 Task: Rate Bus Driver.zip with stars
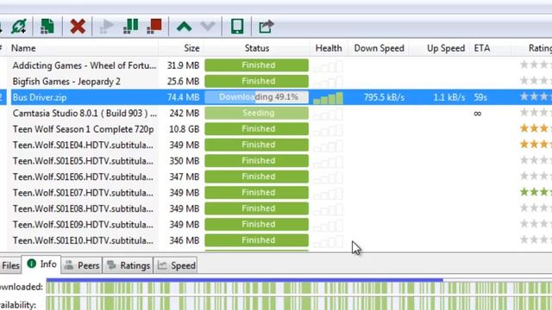(536, 96)
